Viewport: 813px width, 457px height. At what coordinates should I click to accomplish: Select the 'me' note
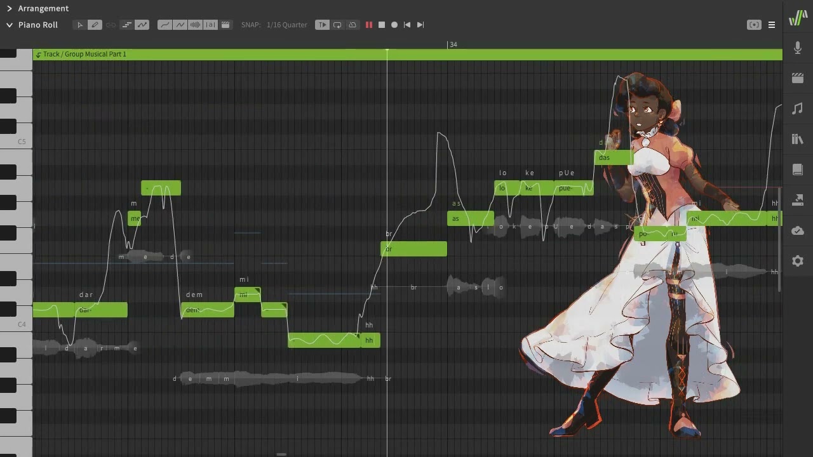pyautogui.click(x=135, y=218)
